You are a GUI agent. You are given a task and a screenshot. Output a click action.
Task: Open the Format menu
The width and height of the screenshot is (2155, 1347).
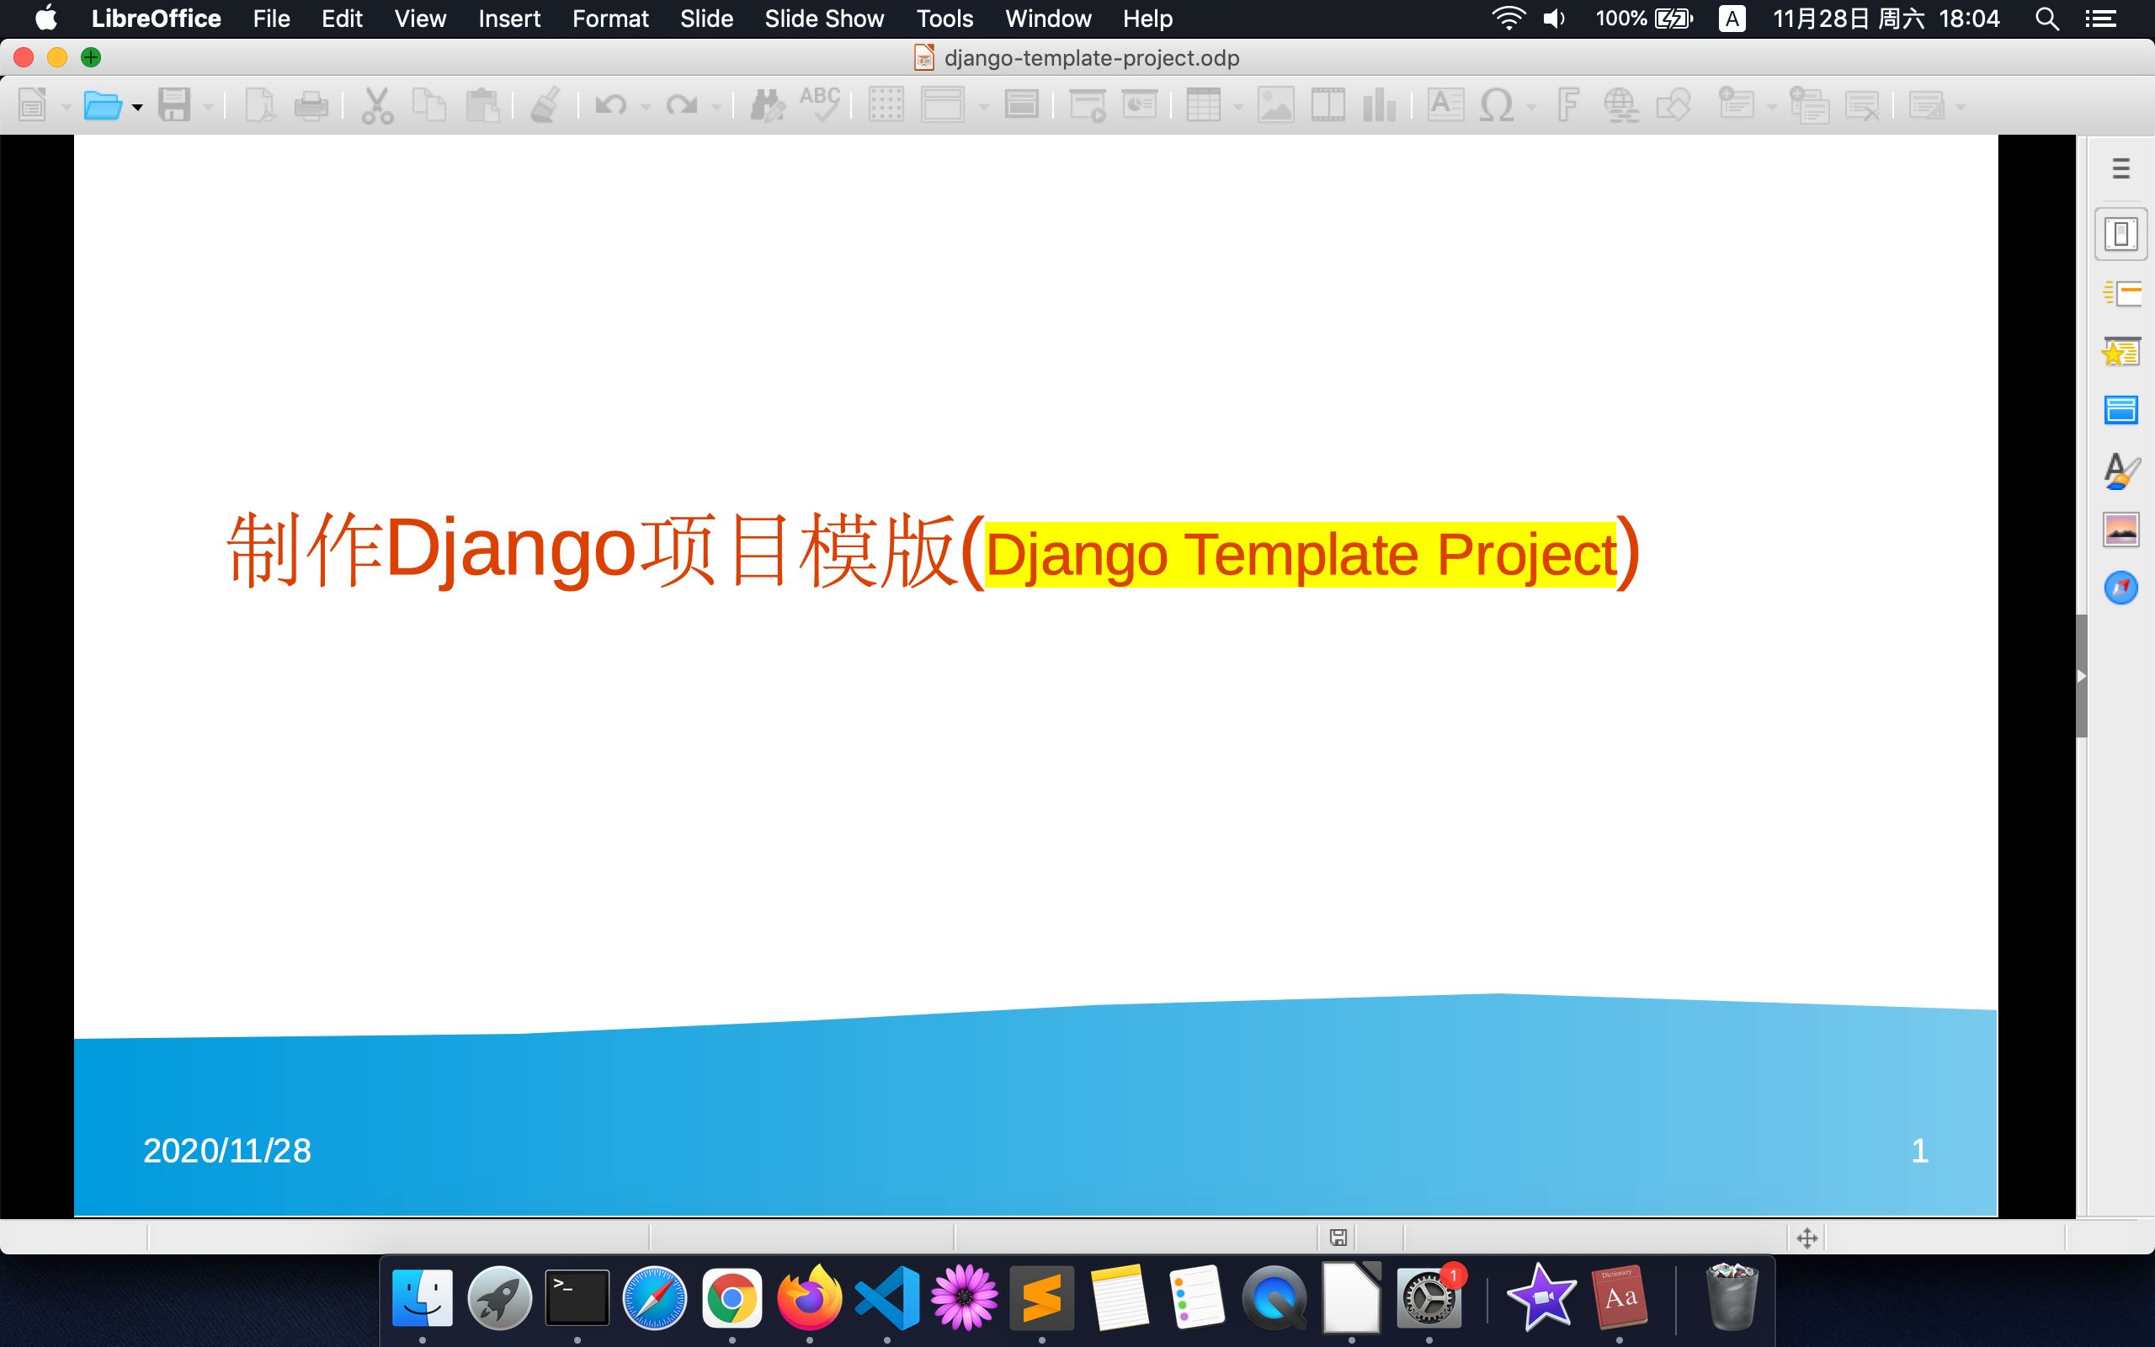pos(610,18)
